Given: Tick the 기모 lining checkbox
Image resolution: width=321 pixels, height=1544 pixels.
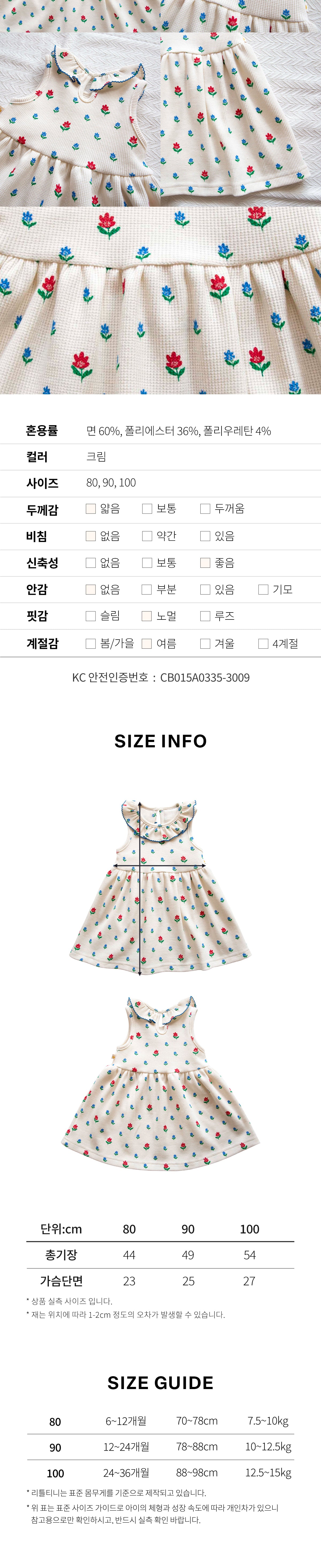Looking at the screenshot, I should 263,590.
